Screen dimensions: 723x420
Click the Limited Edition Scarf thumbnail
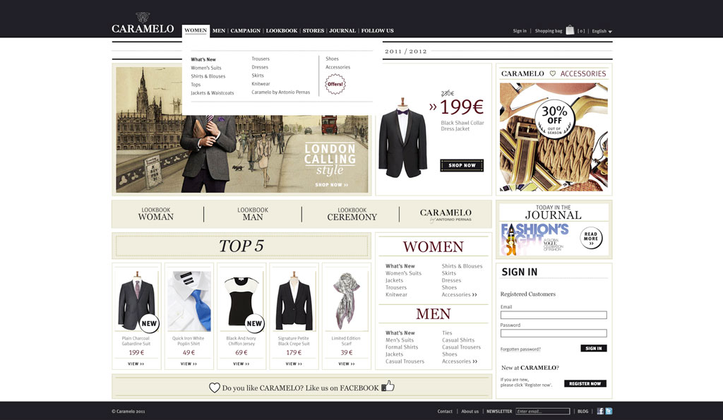click(346, 301)
